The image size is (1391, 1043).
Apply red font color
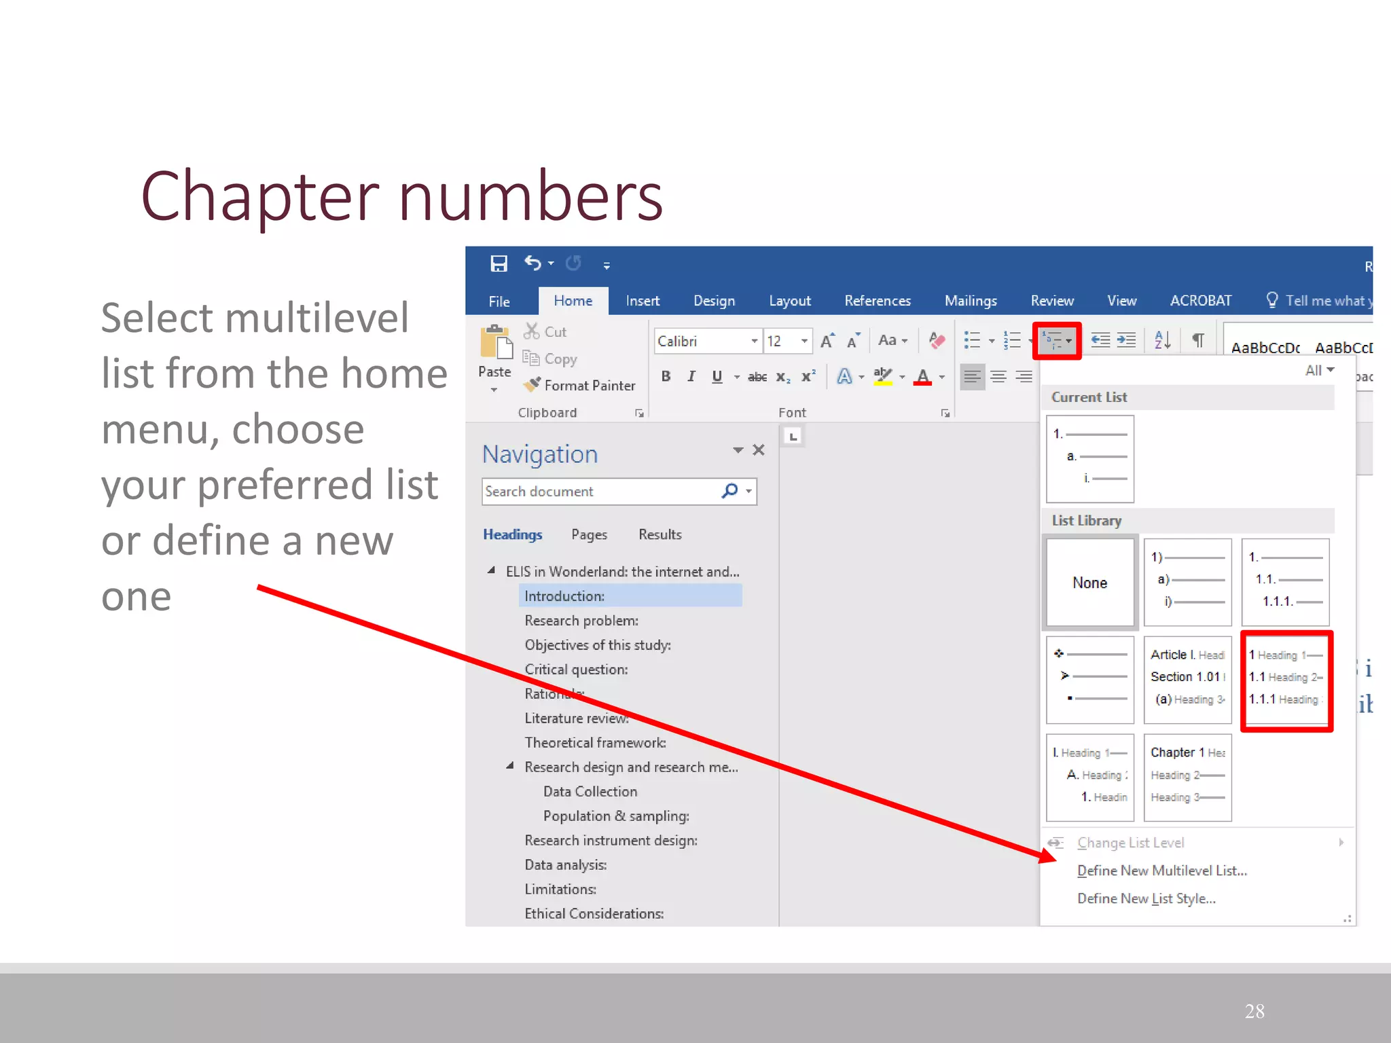(x=922, y=376)
